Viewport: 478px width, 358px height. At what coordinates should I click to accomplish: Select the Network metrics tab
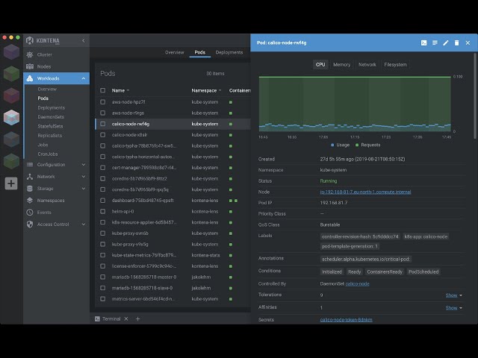[367, 65]
